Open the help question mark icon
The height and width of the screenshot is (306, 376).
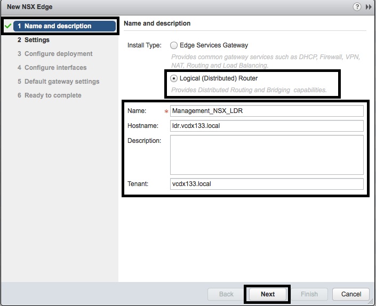pyautogui.click(x=357, y=7)
